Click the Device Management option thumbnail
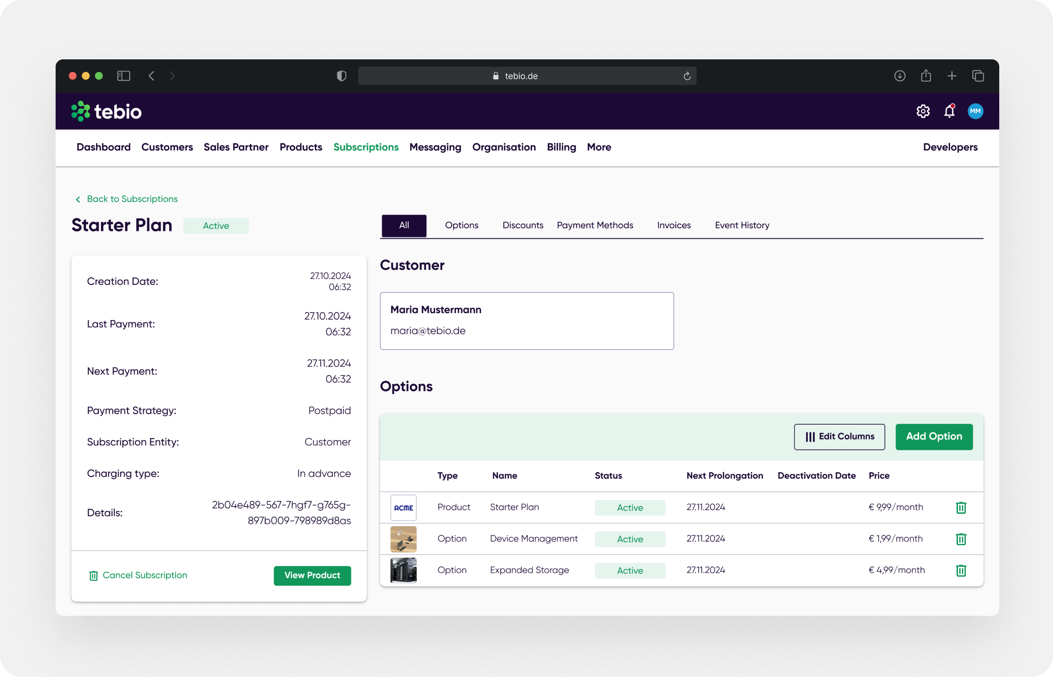 coord(403,538)
